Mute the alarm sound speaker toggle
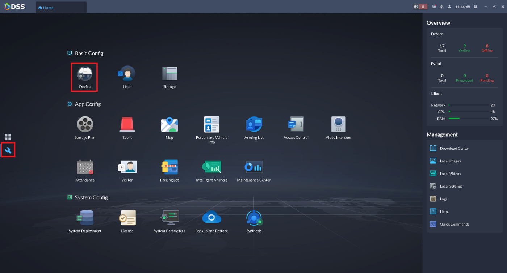The height and width of the screenshot is (273, 507). (x=415, y=6)
